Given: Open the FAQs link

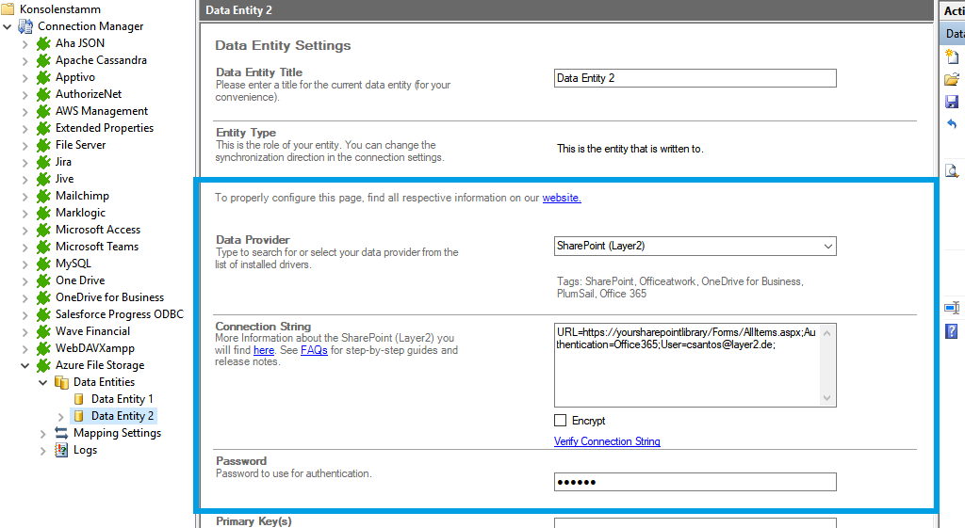Looking at the screenshot, I should (x=314, y=350).
